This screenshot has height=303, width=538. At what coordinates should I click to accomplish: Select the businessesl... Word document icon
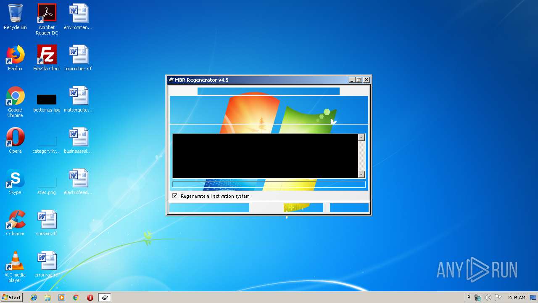[78, 141]
